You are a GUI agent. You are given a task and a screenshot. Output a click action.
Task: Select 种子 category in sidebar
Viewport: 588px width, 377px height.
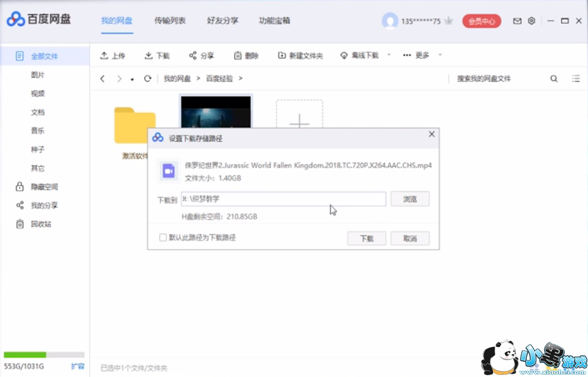37,149
